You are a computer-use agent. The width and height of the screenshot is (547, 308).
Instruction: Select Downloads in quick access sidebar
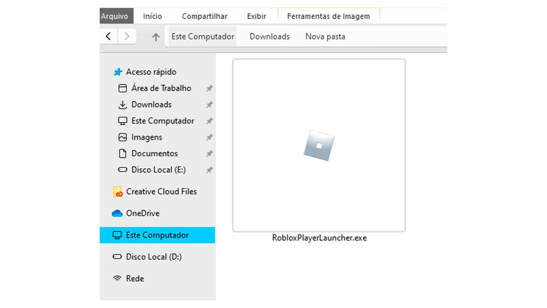click(x=151, y=105)
